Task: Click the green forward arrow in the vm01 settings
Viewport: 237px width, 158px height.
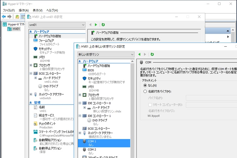Action: [96, 25]
